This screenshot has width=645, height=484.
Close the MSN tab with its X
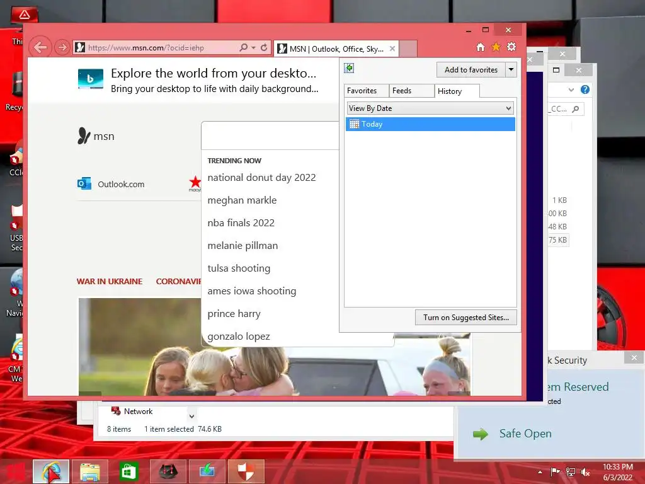point(392,49)
